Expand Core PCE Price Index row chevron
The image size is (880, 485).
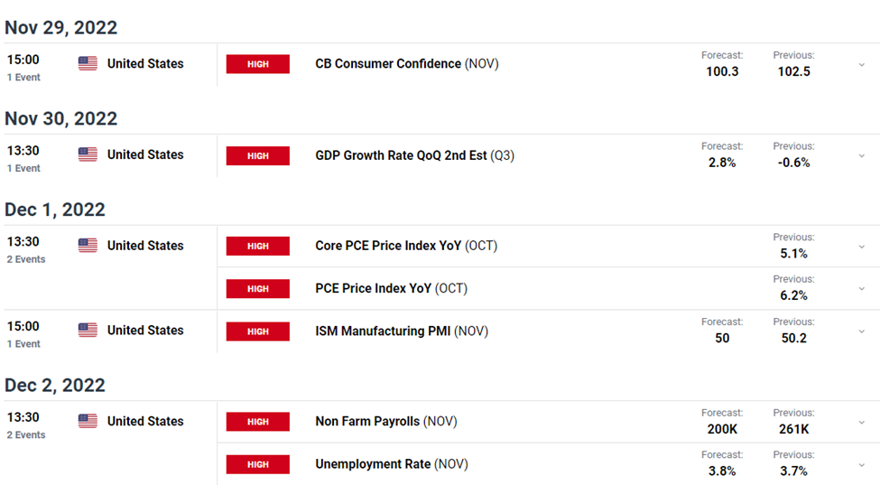(x=861, y=247)
